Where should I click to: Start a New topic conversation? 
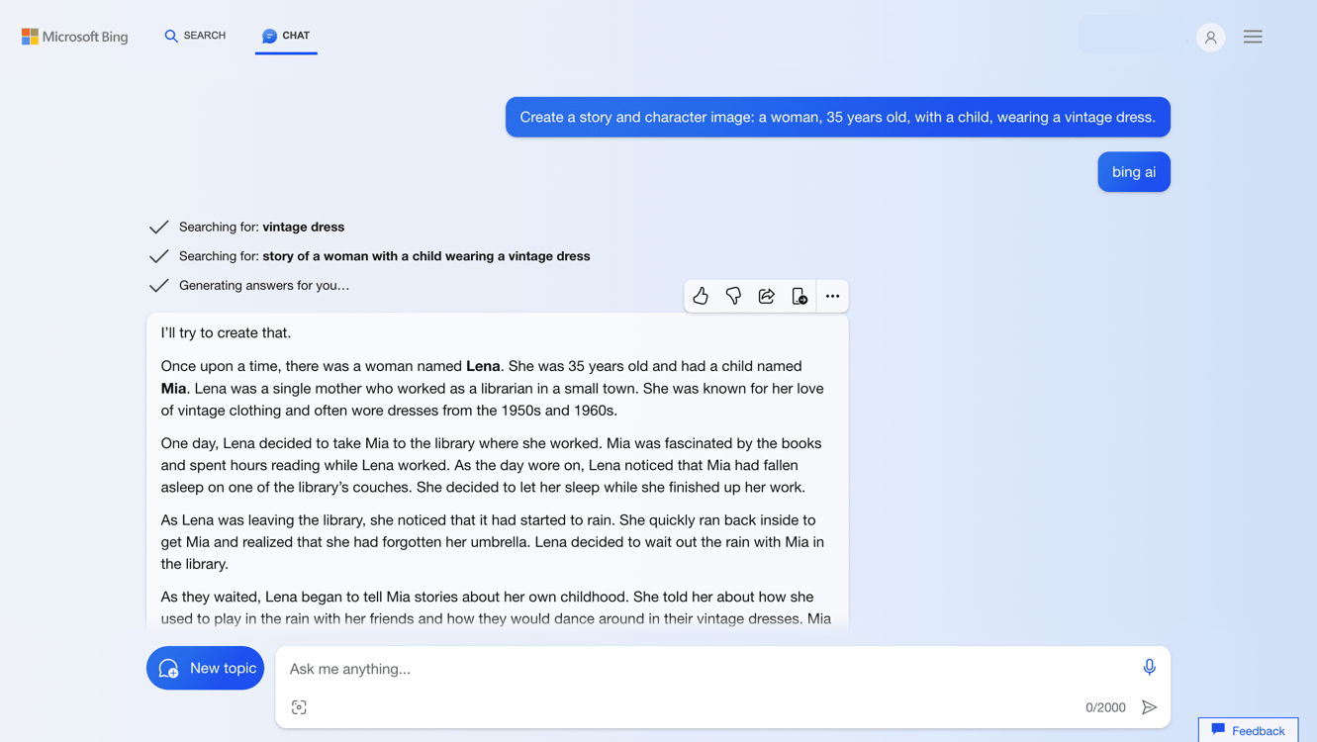[x=205, y=668]
